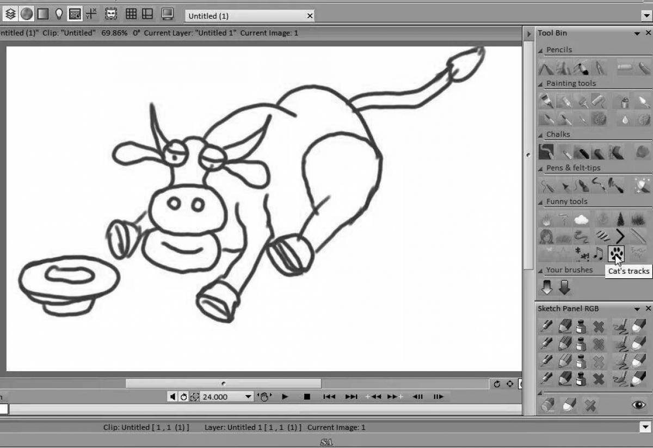Jump to the first frame
Image resolution: width=653 pixels, height=448 pixels.
pos(329,397)
